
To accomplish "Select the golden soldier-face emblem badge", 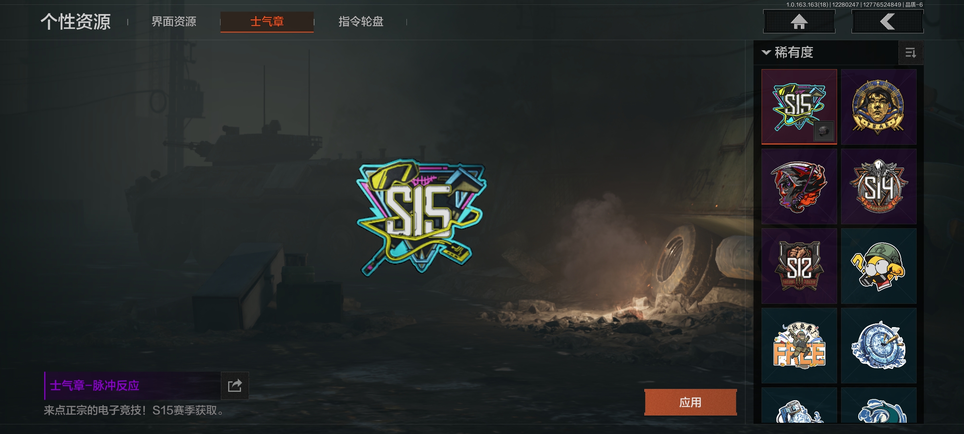I will click(x=878, y=107).
